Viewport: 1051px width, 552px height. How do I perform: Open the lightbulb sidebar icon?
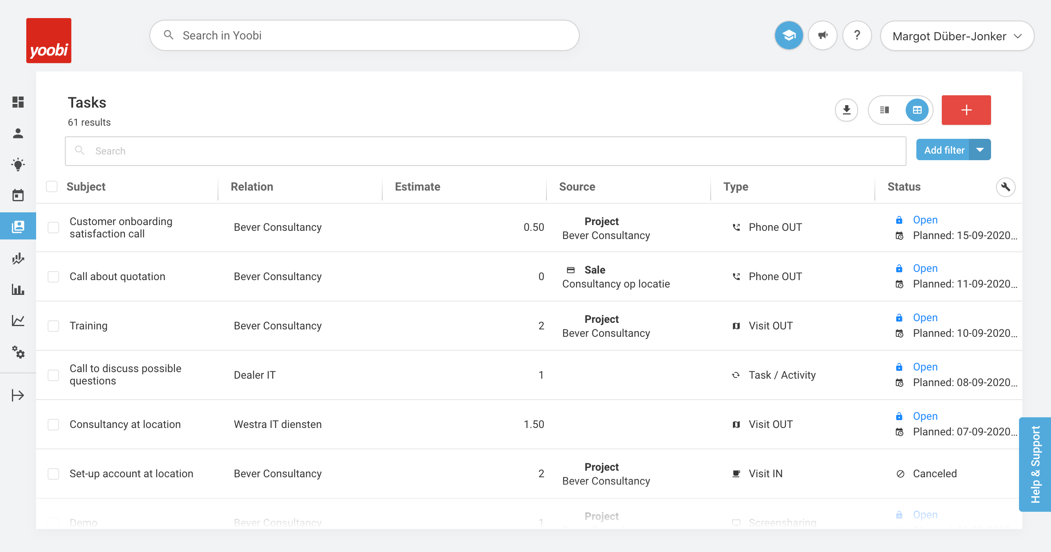18,164
